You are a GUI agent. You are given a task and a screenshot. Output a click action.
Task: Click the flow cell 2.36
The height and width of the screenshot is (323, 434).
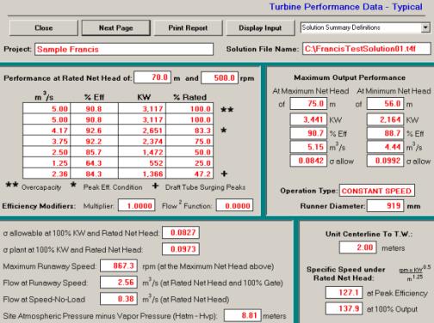click(46, 174)
